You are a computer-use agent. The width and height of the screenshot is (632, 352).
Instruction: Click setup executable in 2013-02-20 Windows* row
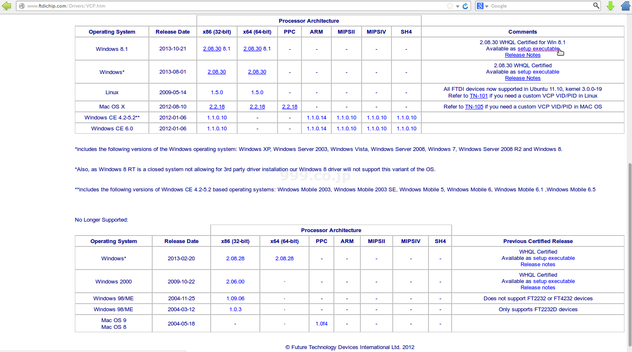point(554,258)
